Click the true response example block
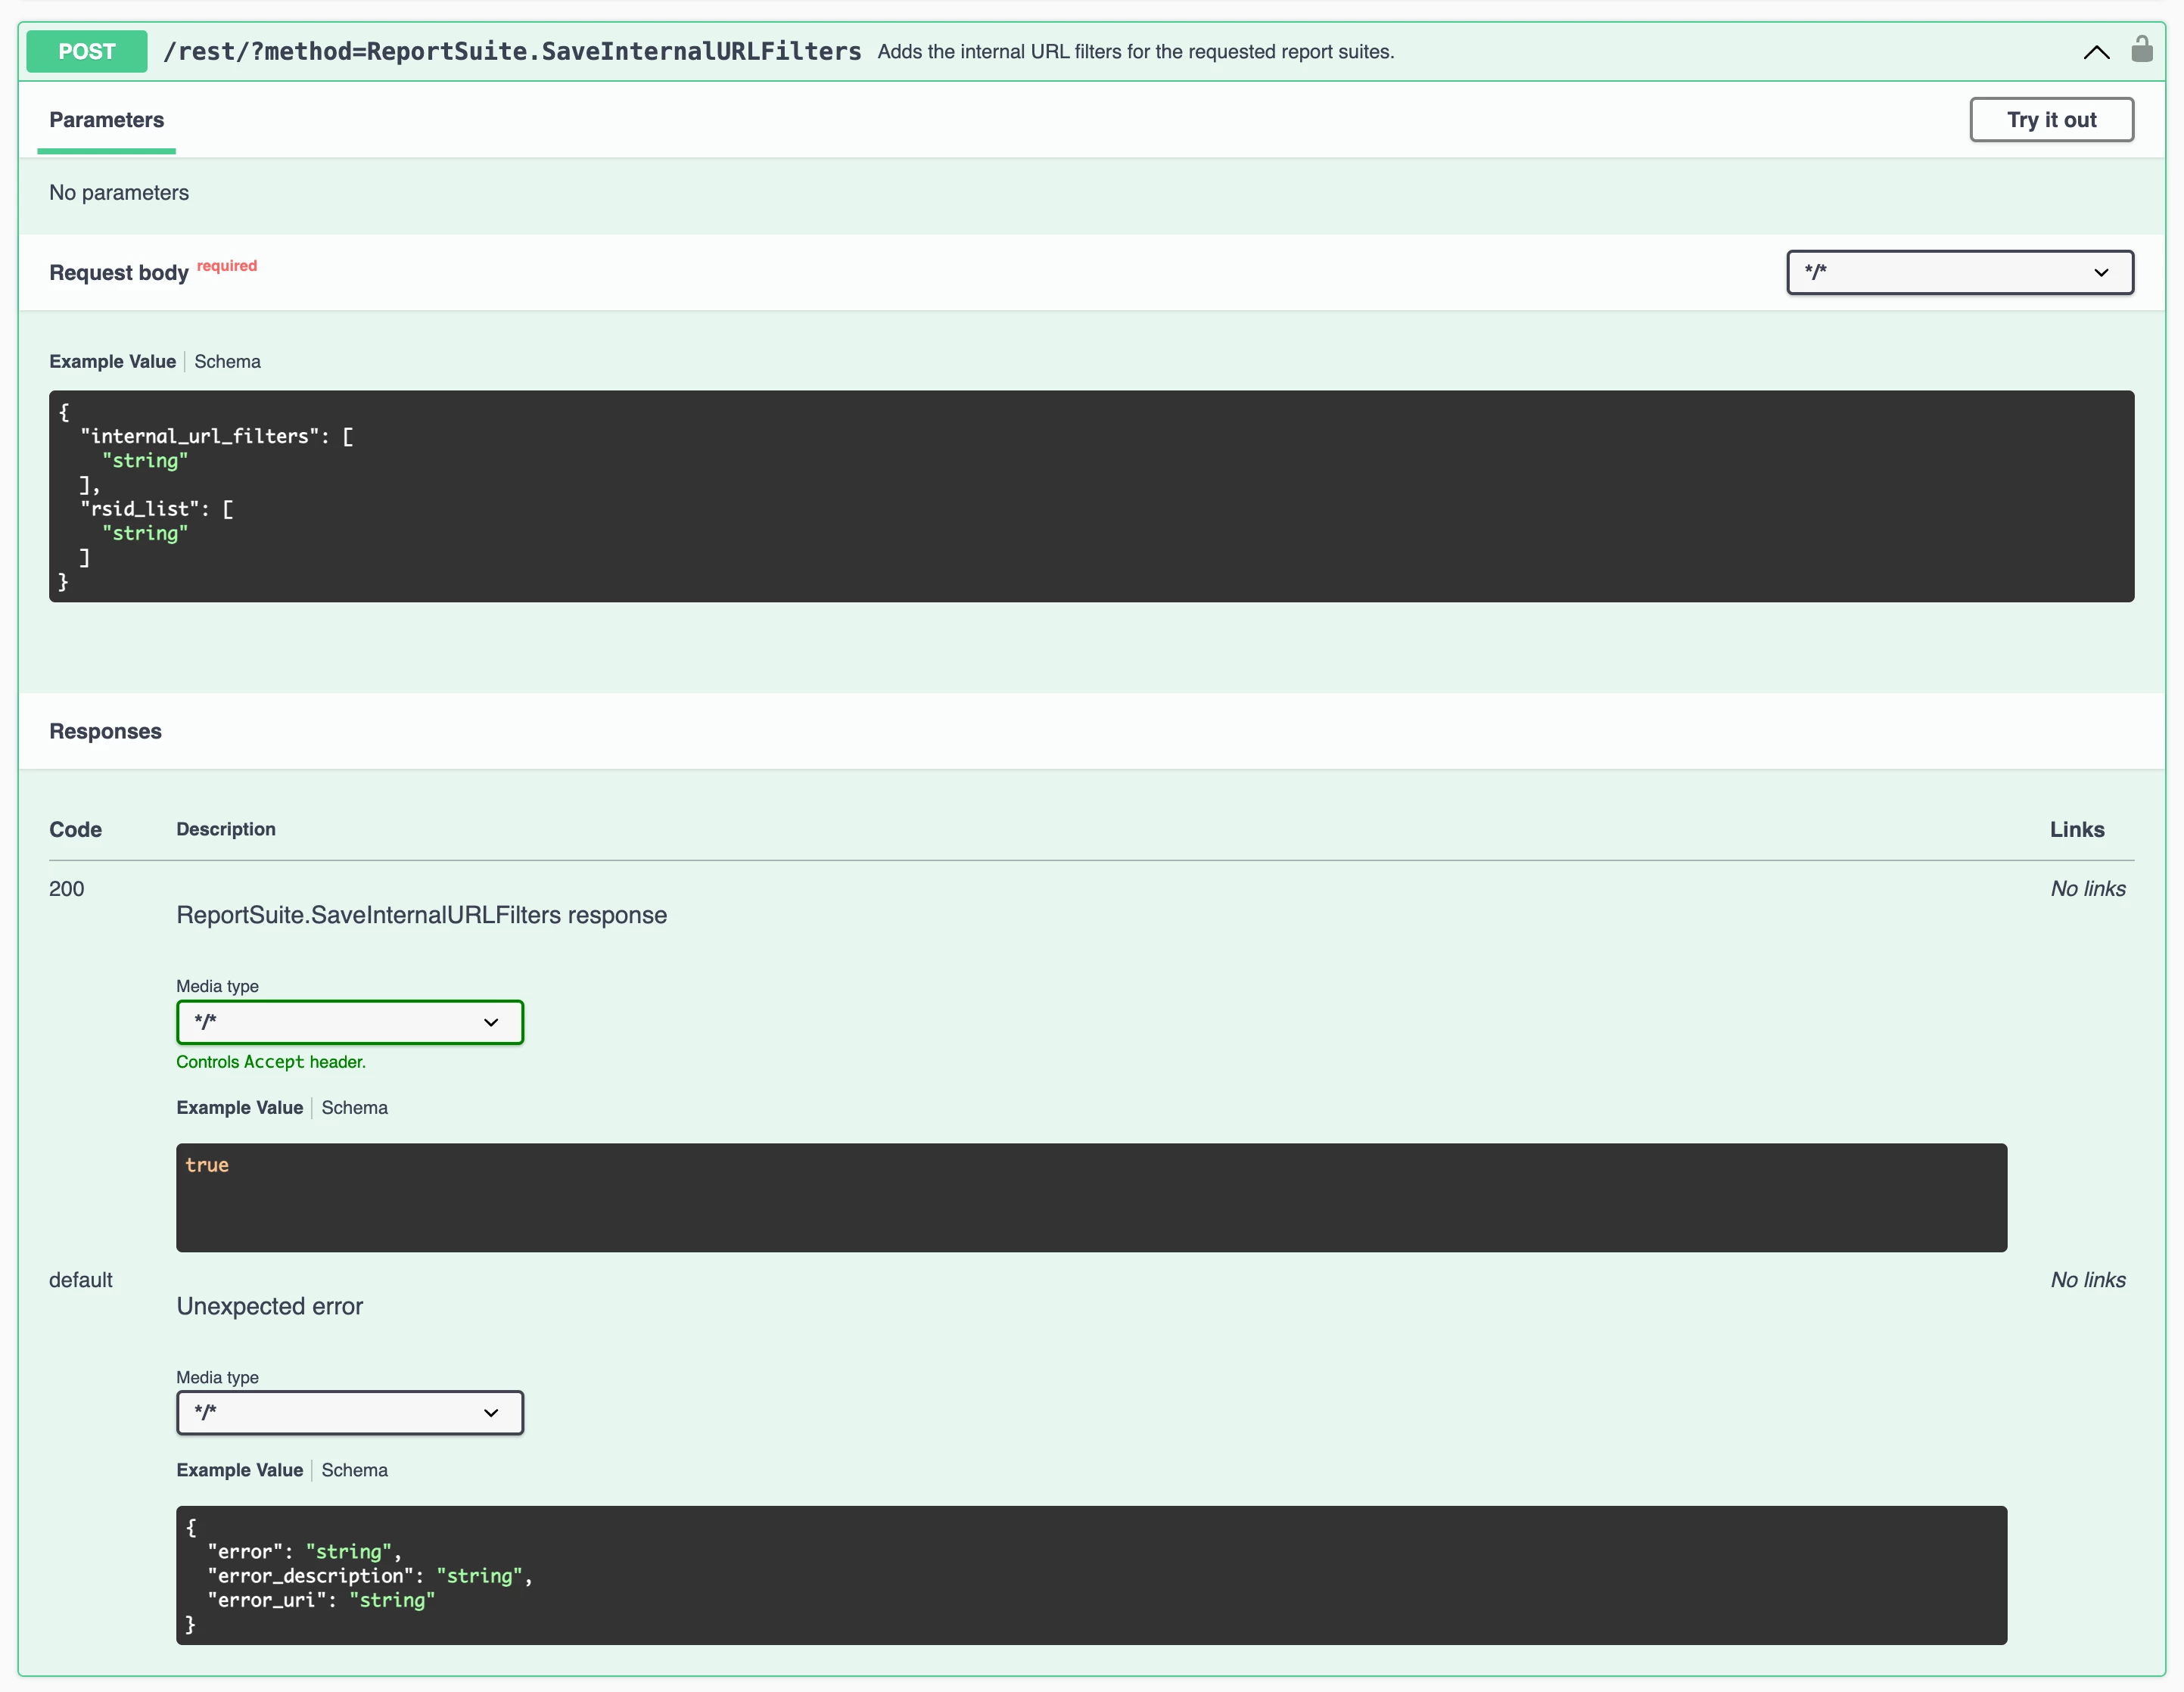This screenshot has width=2184, height=1692. click(x=1091, y=1197)
